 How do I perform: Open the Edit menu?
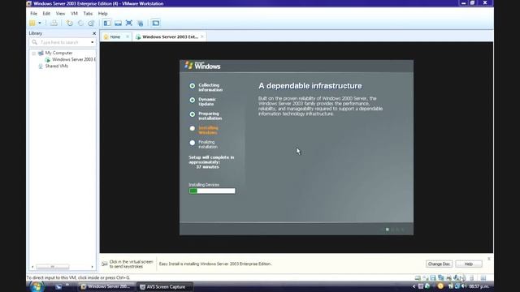click(x=46, y=13)
